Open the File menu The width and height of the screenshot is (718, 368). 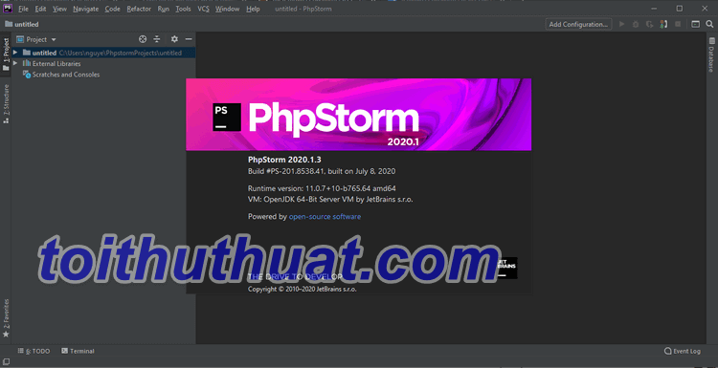23,9
